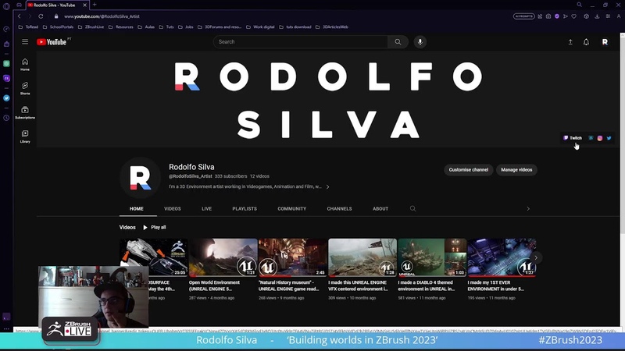Open Shorts in YouTube sidebar

click(x=25, y=88)
